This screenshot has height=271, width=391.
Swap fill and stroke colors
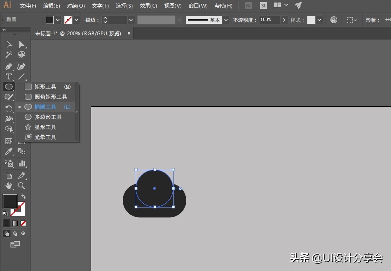point(24,196)
